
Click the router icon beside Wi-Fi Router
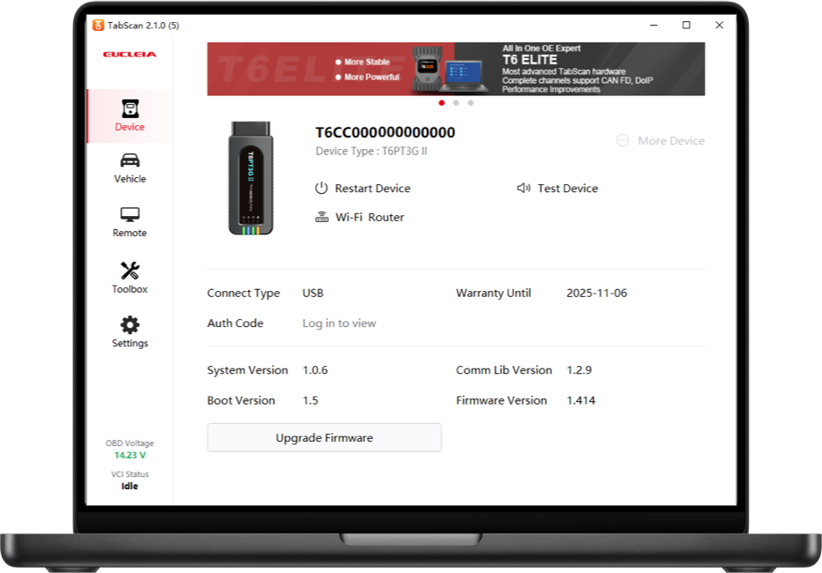pyautogui.click(x=321, y=217)
